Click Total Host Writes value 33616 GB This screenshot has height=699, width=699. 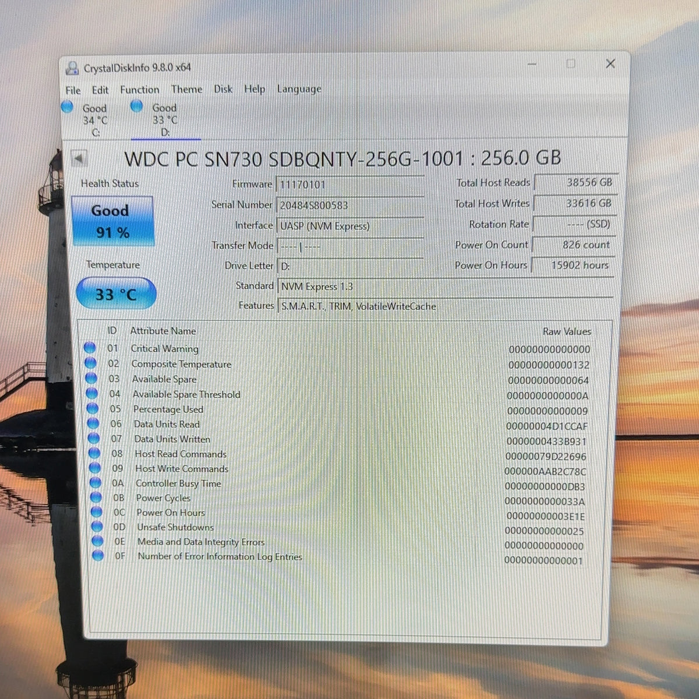pyautogui.click(x=575, y=203)
